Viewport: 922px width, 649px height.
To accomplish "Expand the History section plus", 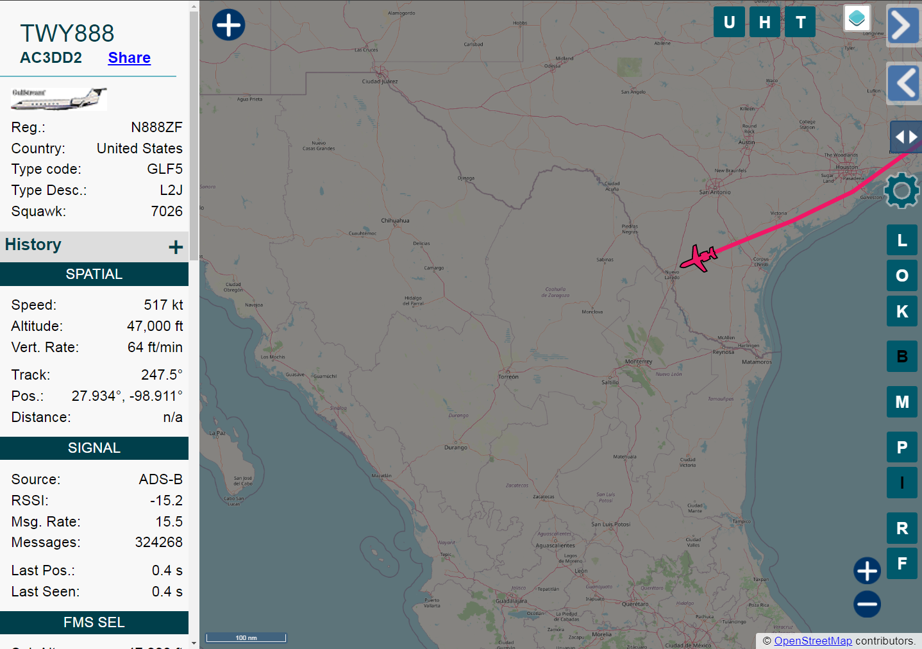I will pyautogui.click(x=176, y=247).
